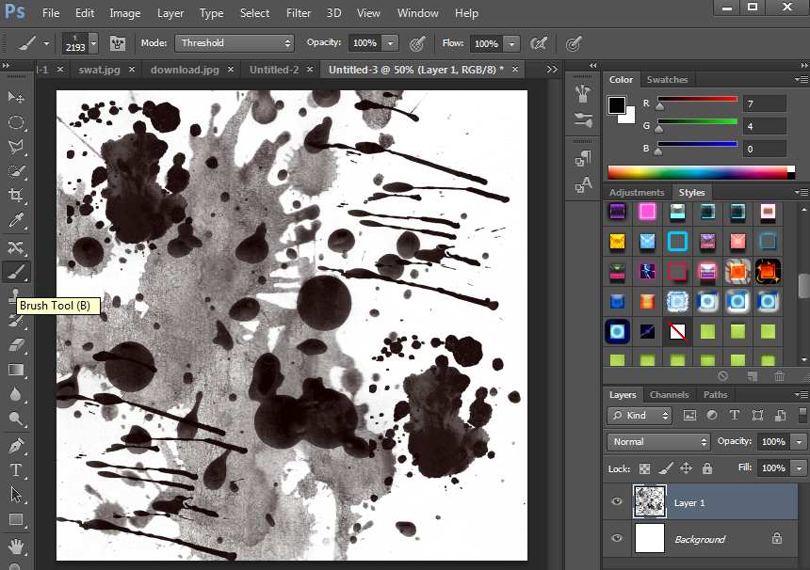Select the Pen tool
Viewport: 810px width, 570px height.
[x=16, y=445]
